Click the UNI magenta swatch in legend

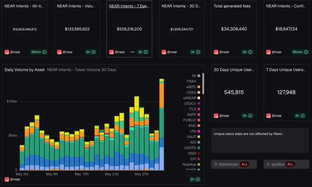pos(199,131)
